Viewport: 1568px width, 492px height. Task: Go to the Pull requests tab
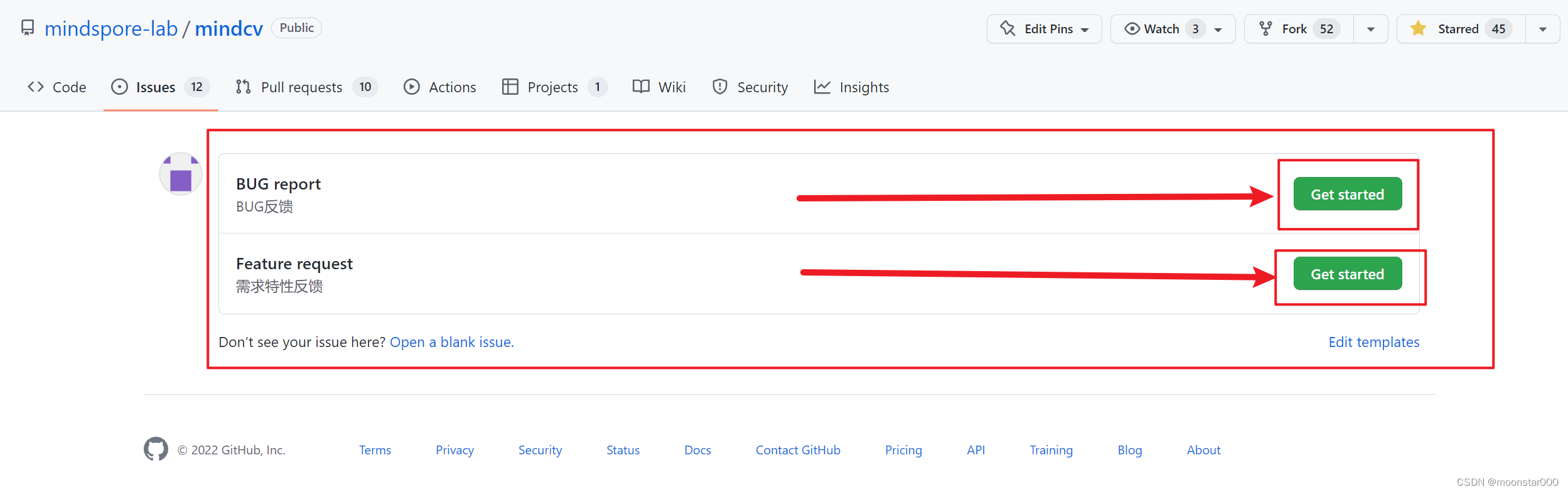(307, 87)
